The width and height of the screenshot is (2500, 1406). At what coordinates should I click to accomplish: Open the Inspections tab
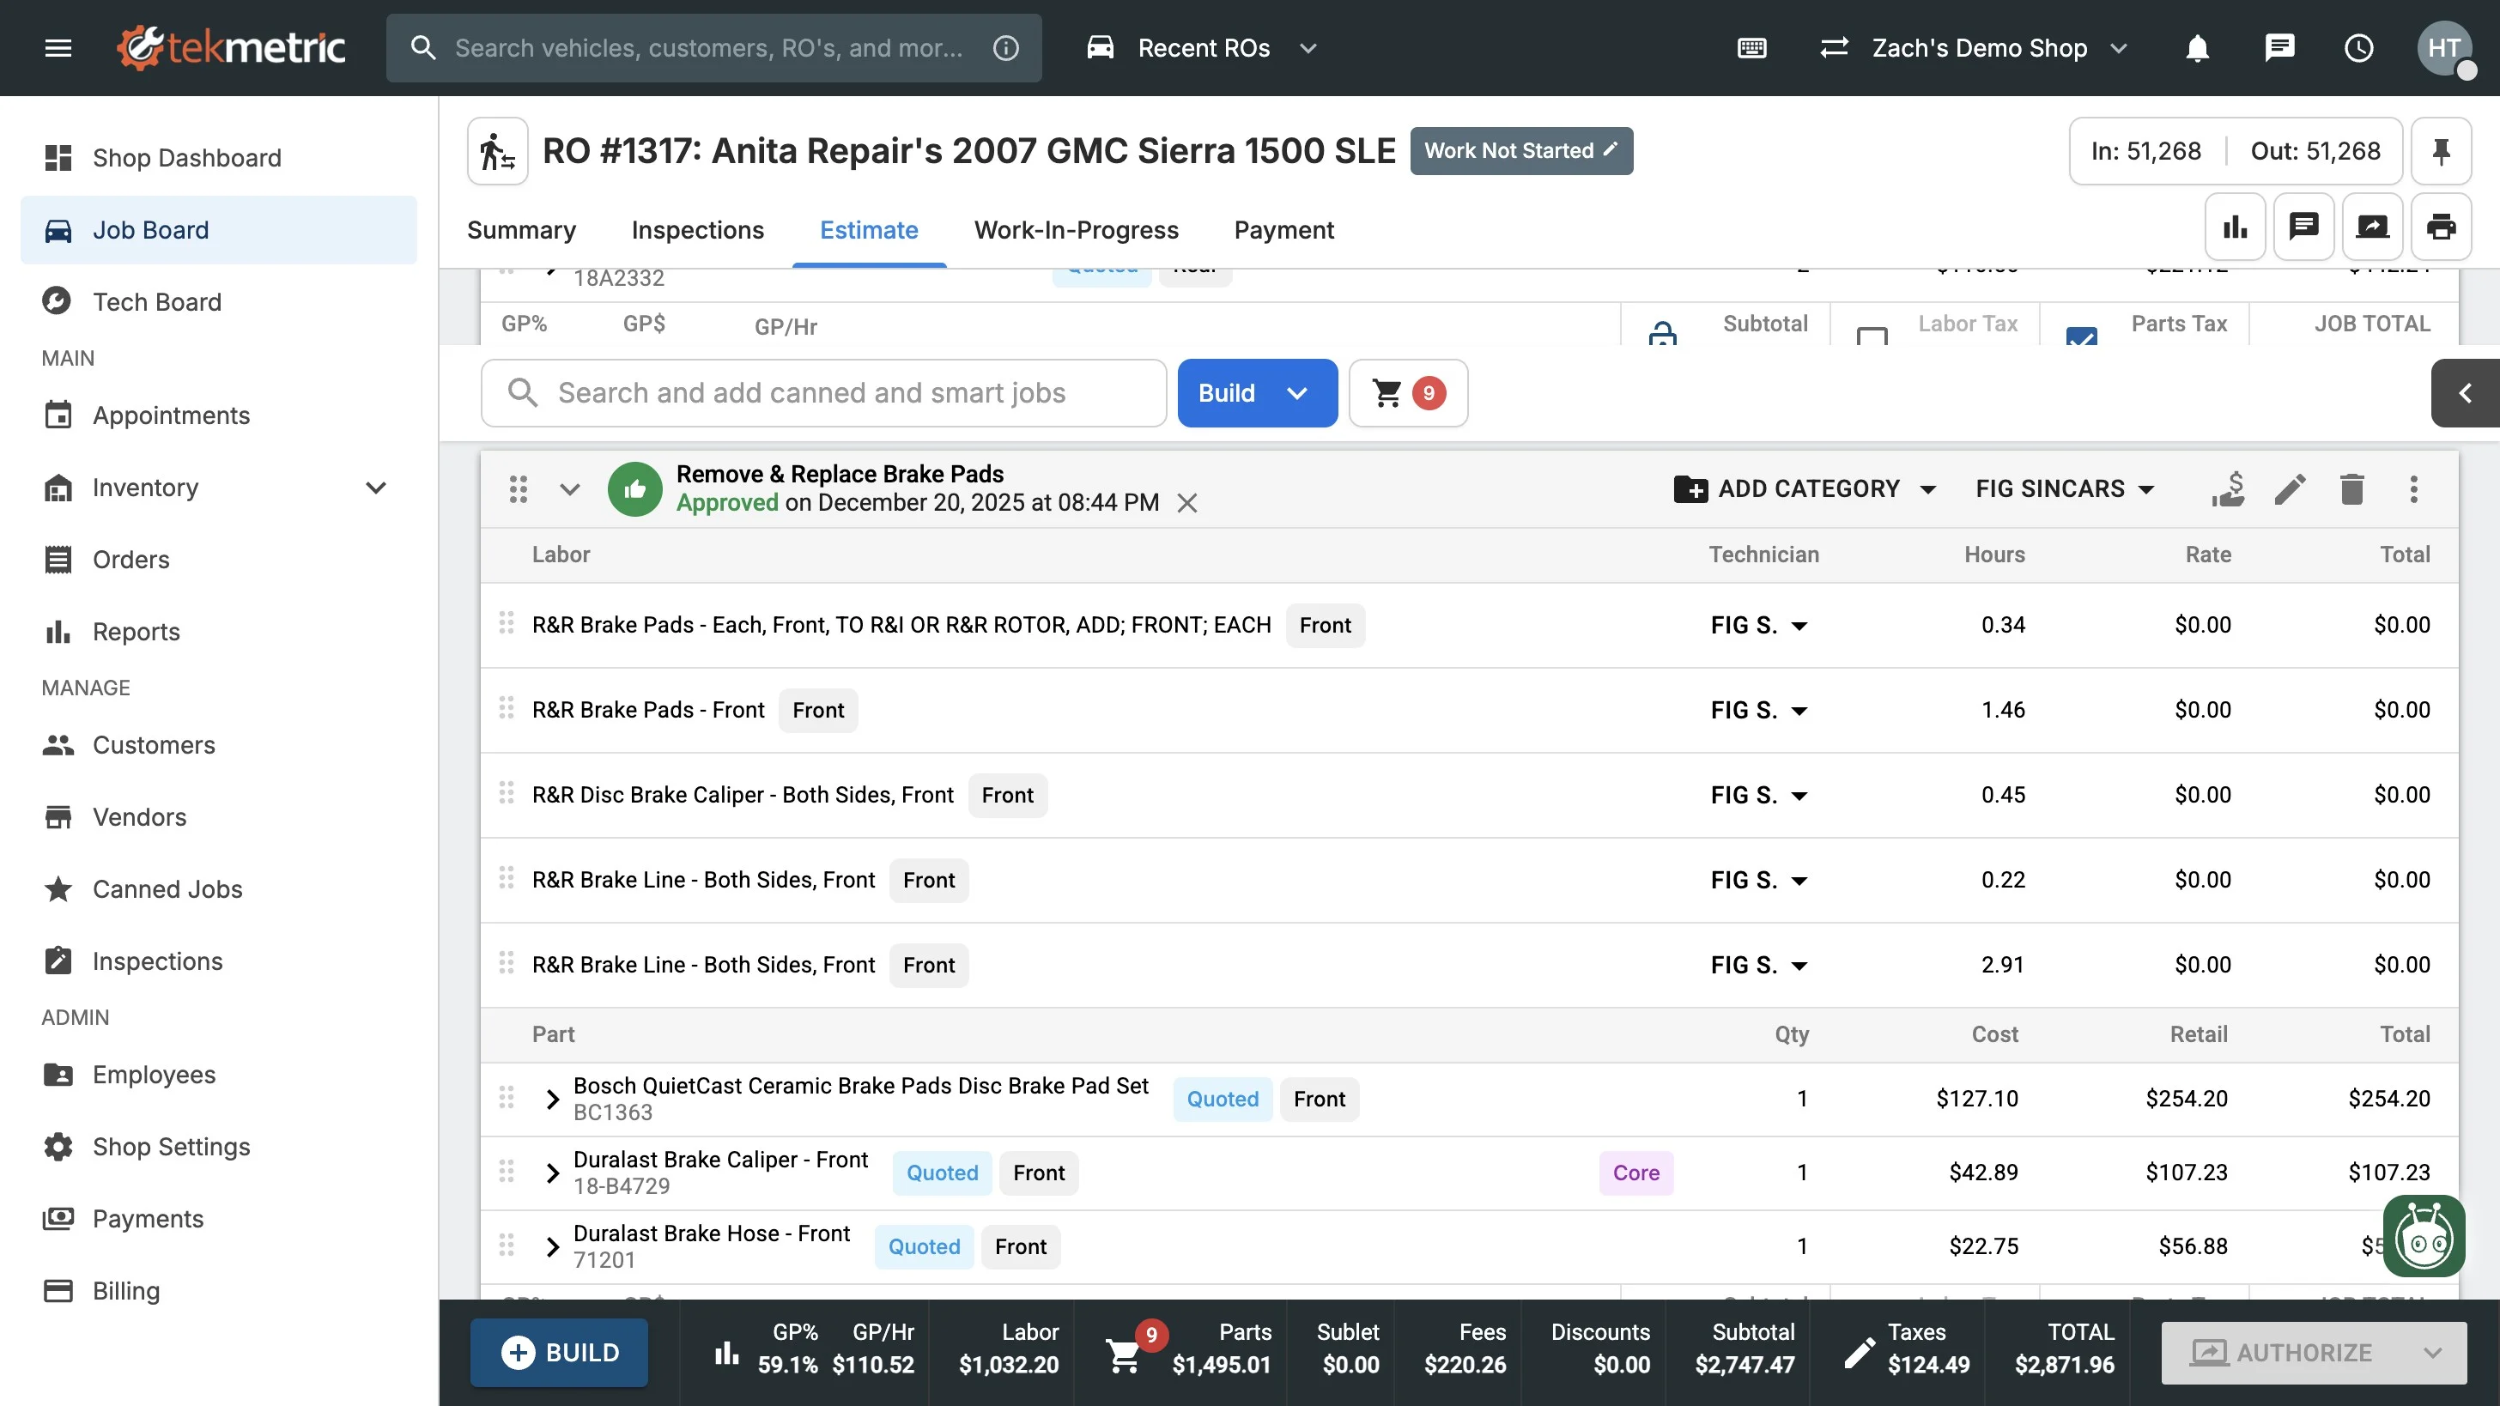pos(697,230)
